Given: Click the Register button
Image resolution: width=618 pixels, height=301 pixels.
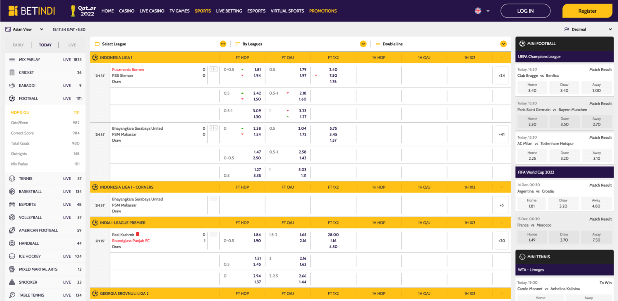Looking at the screenshot, I should click(587, 11).
